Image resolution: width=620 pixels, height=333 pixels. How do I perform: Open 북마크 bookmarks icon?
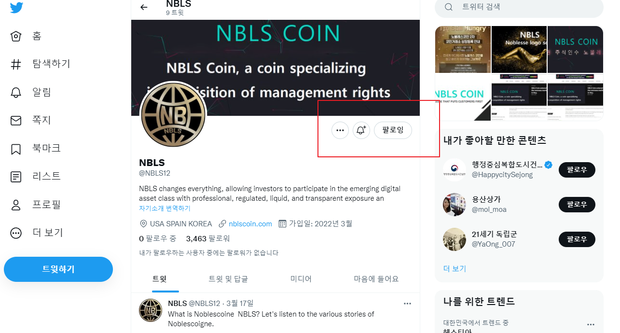pyautogui.click(x=16, y=149)
